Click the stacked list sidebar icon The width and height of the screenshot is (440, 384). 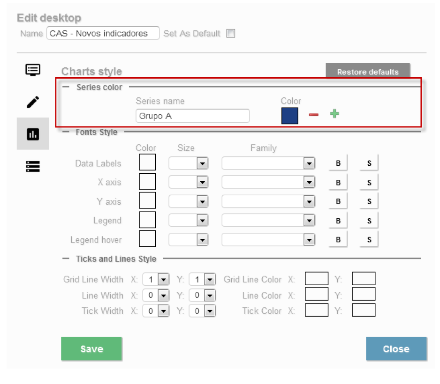[33, 166]
